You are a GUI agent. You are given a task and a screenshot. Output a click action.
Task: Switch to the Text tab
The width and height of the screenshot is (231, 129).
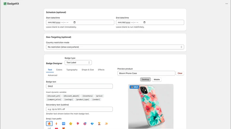coord(50,70)
